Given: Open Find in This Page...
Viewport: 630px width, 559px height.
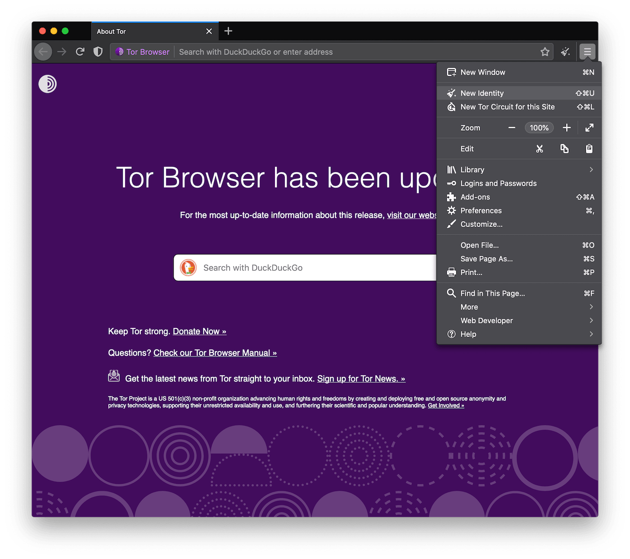Looking at the screenshot, I should 519,293.
